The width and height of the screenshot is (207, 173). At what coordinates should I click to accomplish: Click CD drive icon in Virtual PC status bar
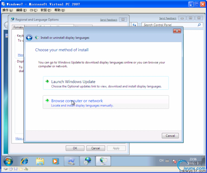click(11, 169)
